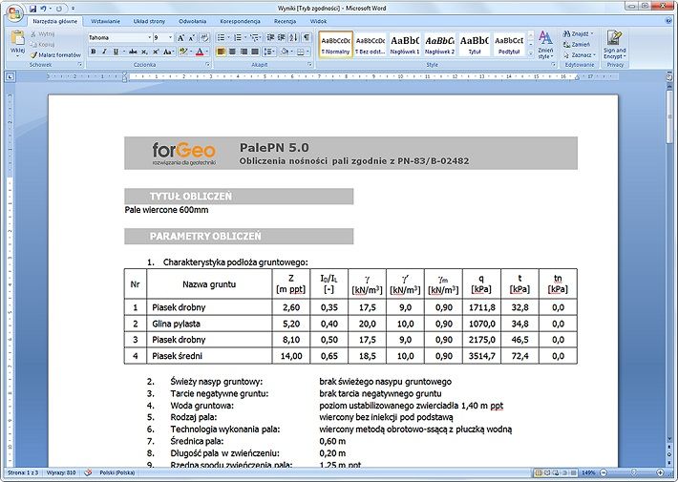
Task: Decrease font size with Shrink Font icon
Action: pos(192,37)
